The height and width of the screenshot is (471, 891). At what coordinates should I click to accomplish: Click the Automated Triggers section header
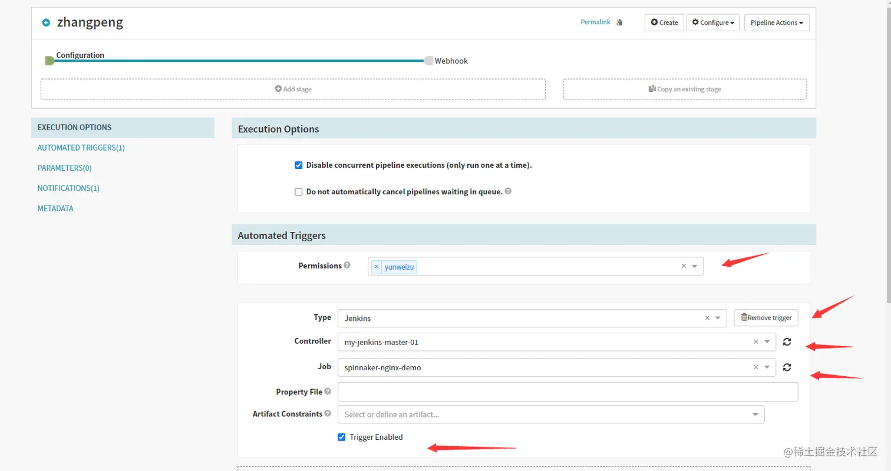524,235
